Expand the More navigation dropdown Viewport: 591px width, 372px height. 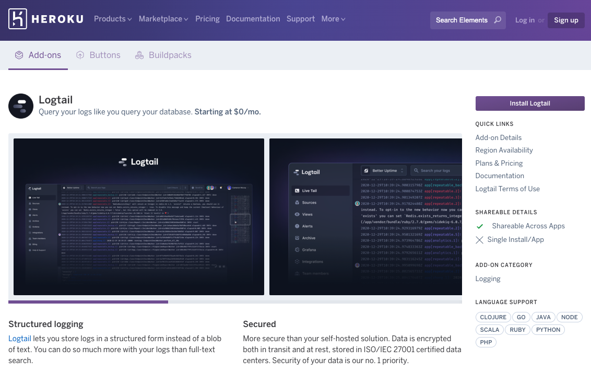(x=333, y=19)
